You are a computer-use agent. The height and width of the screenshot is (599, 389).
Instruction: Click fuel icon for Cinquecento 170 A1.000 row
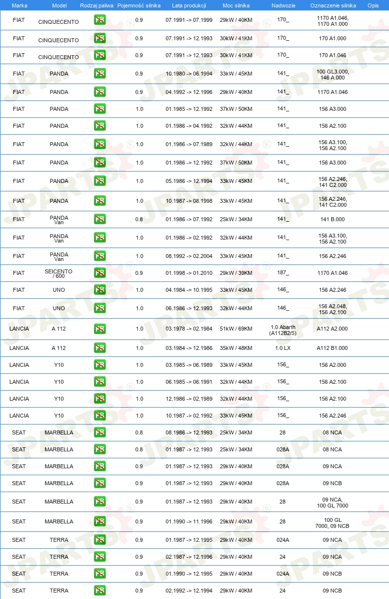tap(99, 38)
